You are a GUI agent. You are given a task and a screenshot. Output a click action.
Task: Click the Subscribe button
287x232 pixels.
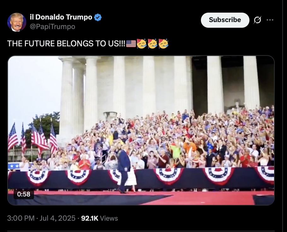225,20
